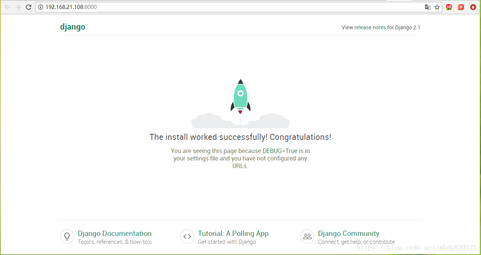This screenshot has height=255, width=481.
Task: Open Tutorial: A Polling App link
Action: click(x=233, y=233)
